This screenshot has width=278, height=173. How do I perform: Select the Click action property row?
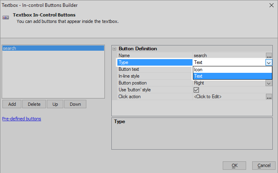[194, 97]
